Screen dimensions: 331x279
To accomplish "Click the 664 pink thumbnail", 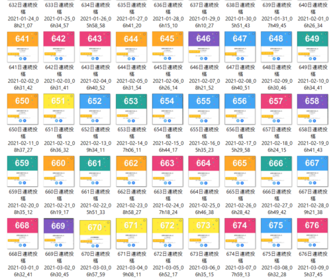I will [204, 171].
